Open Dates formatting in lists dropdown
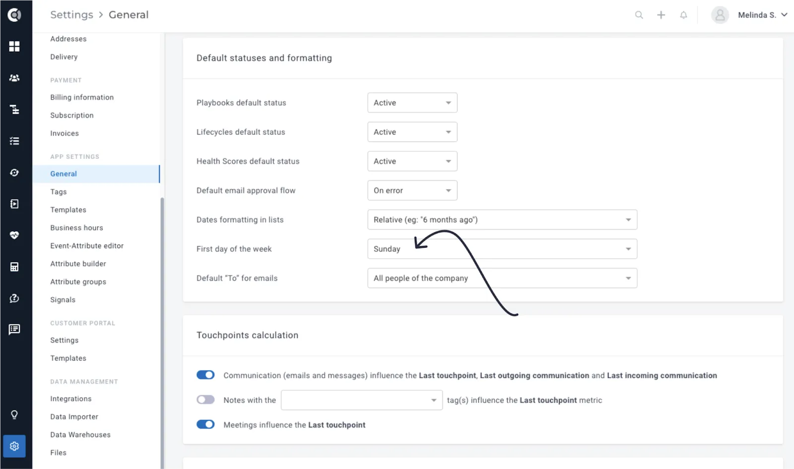The image size is (794, 469). (502, 220)
